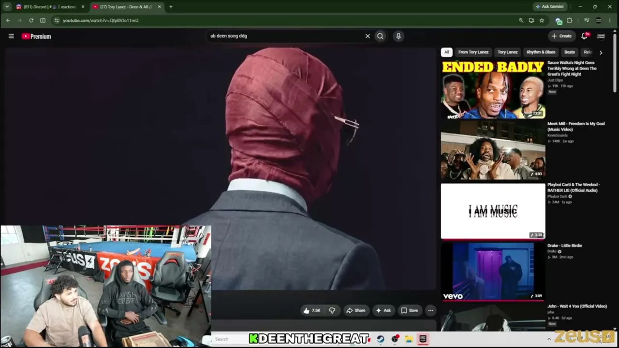The width and height of the screenshot is (619, 348).
Task: Open the YouTube account avatar menu
Action: (x=601, y=36)
